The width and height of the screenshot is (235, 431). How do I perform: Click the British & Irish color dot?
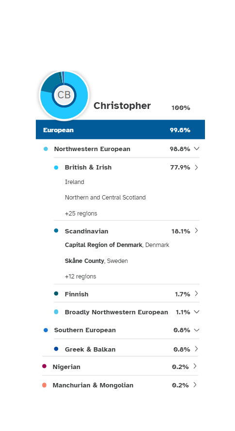56,168
